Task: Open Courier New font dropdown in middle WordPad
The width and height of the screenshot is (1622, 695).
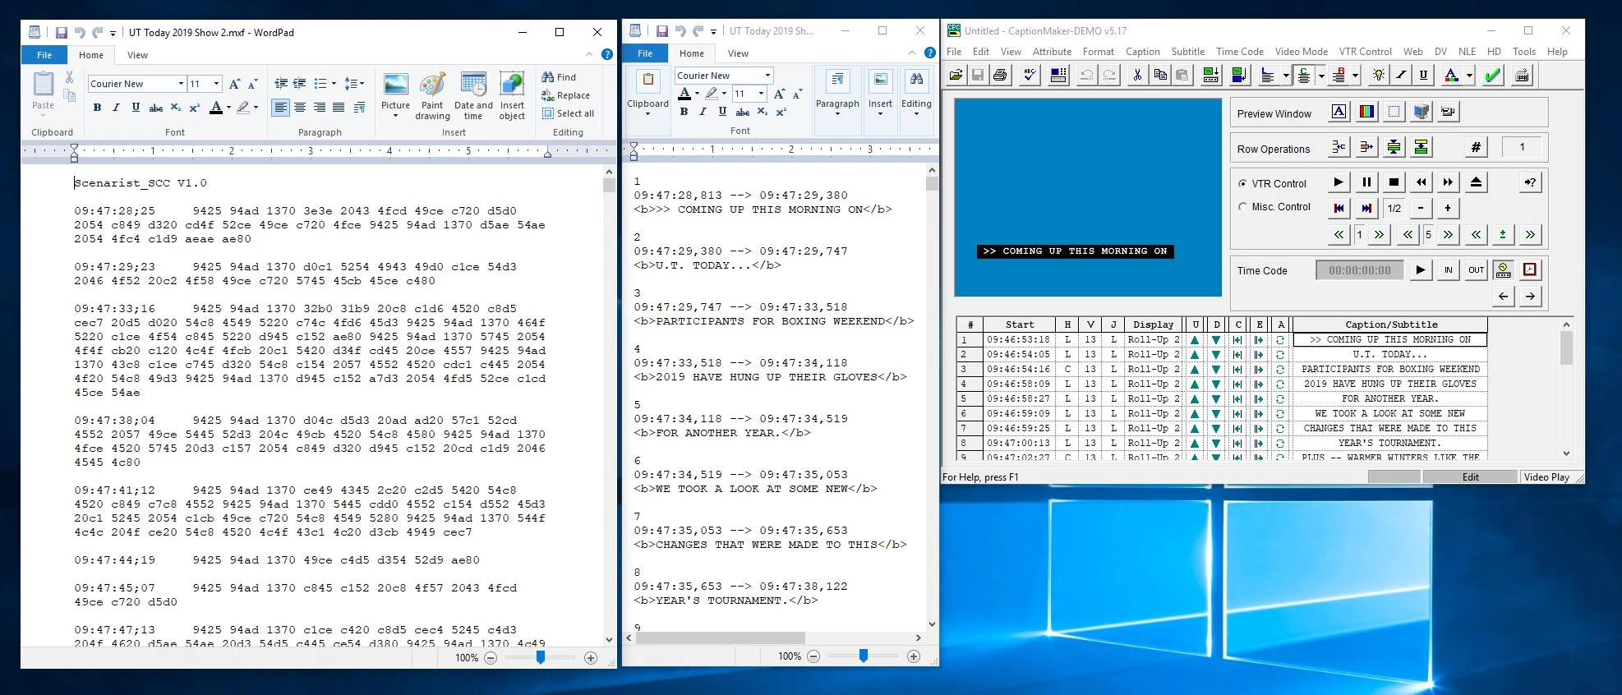Action: pyautogui.click(x=768, y=76)
